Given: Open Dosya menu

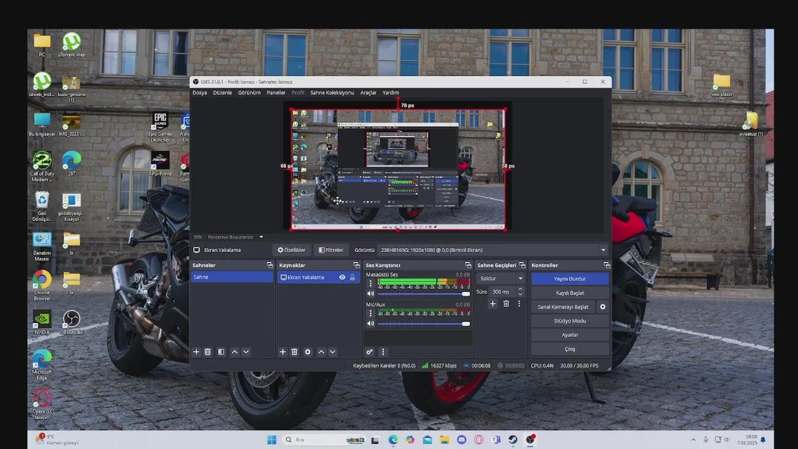Looking at the screenshot, I should [199, 92].
